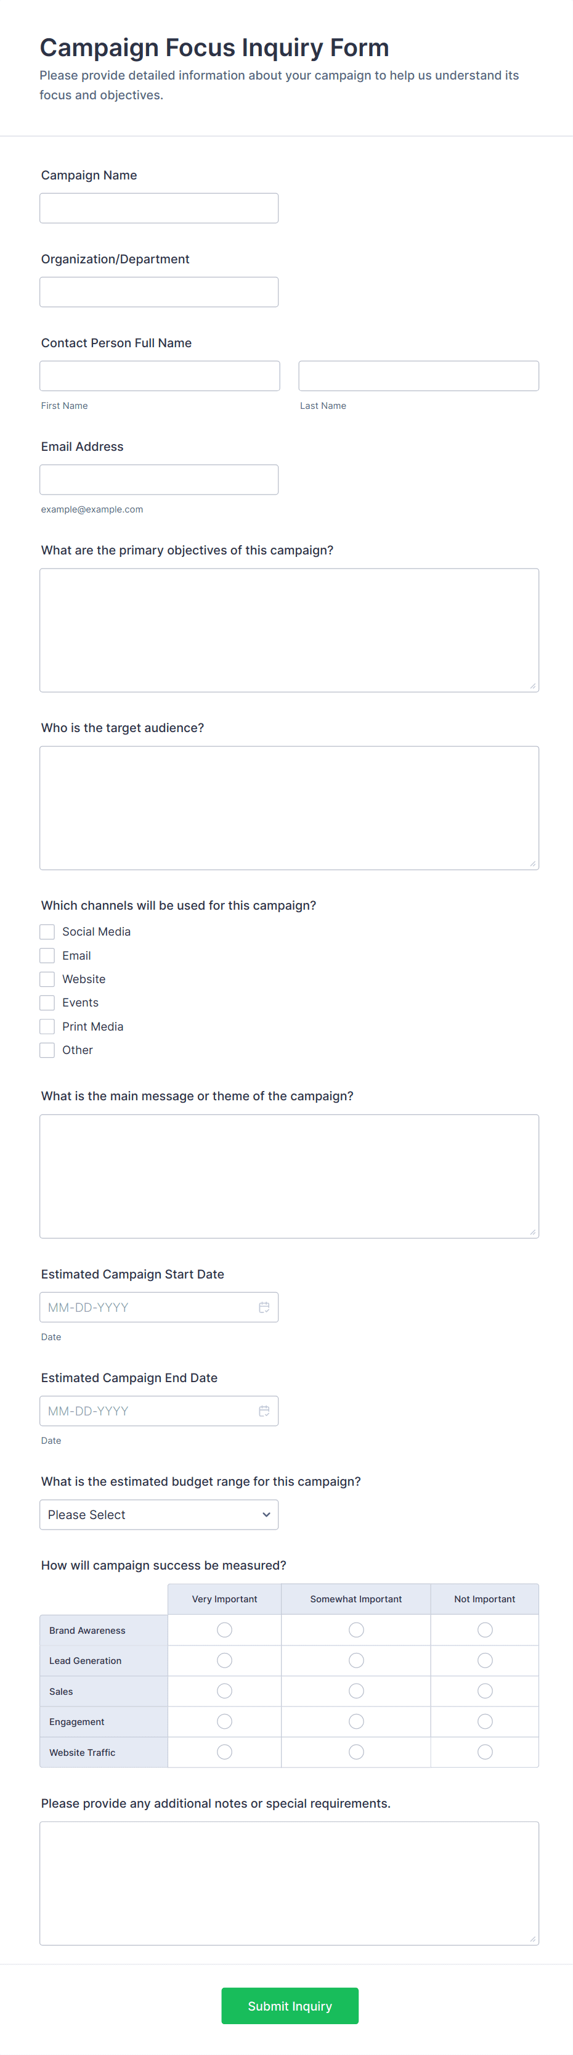Image resolution: width=573 pixels, height=2055 pixels.
Task: Check the Website checkbox
Action: tap(47, 979)
